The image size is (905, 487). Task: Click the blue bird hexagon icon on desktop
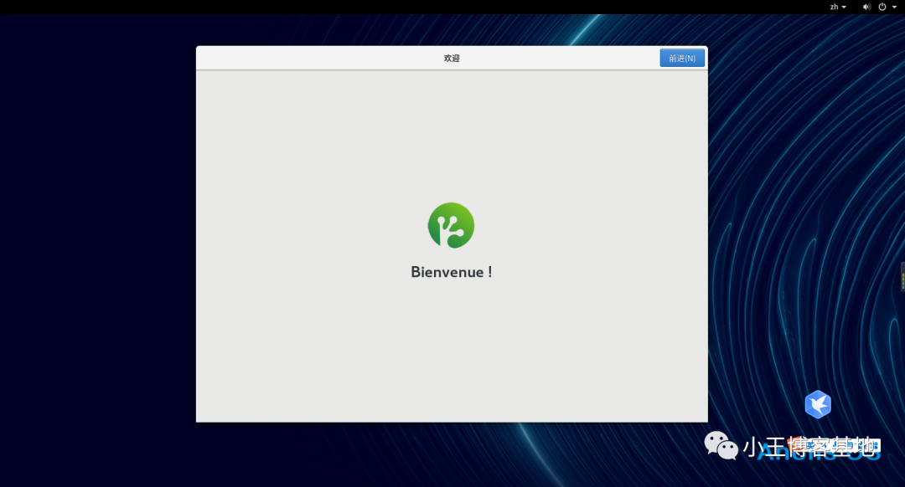(x=818, y=404)
